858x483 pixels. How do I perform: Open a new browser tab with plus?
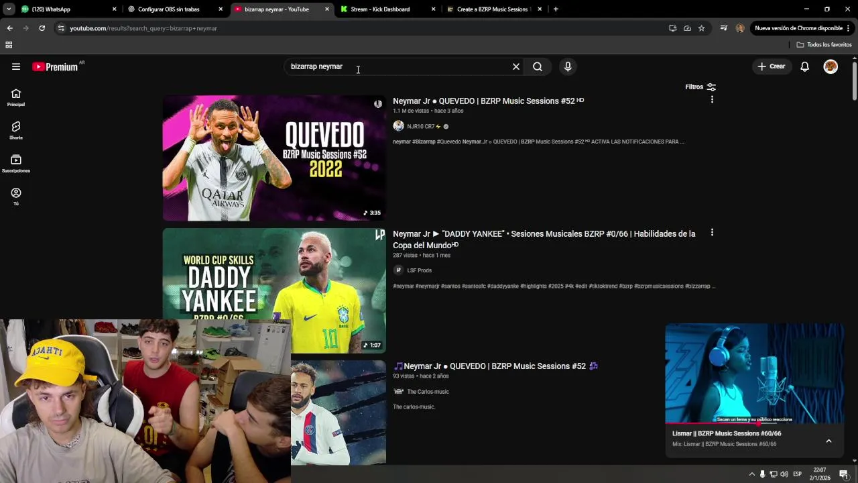556,9
